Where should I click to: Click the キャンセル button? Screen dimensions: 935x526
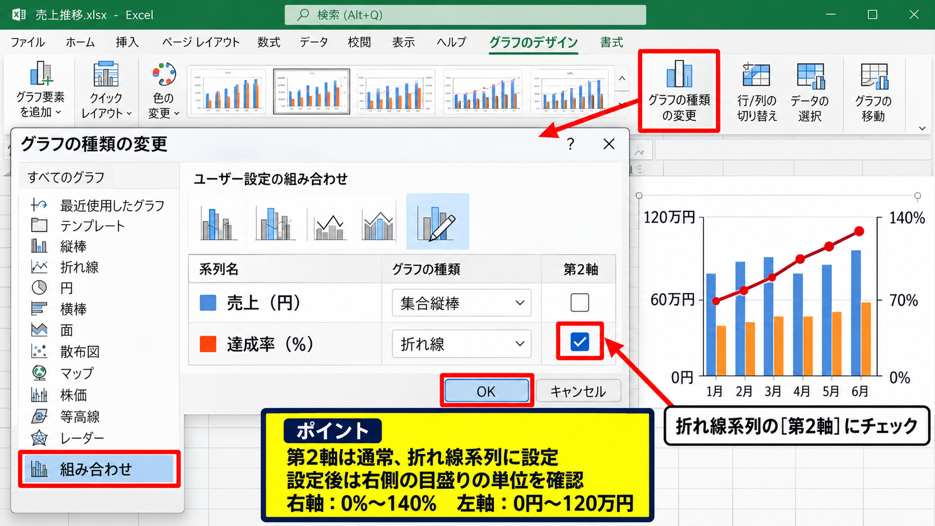pos(578,391)
